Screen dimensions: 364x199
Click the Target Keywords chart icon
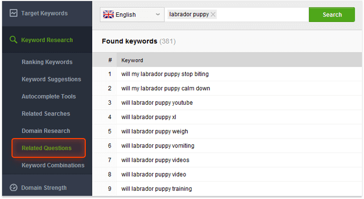(x=14, y=13)
